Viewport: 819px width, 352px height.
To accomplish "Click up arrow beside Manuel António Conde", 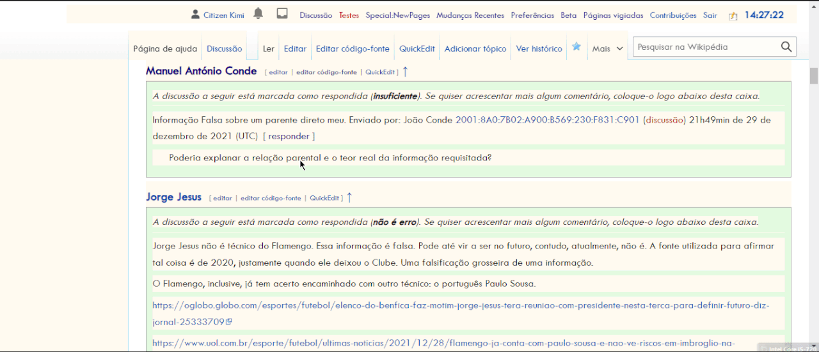I will point(405,72).
